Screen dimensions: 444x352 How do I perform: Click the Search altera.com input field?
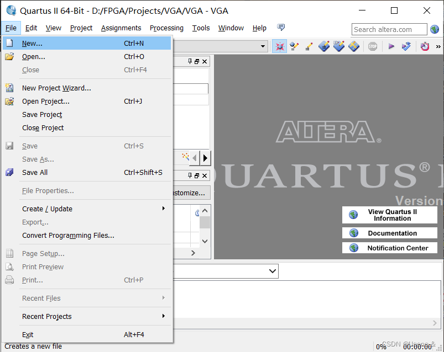tap(389, 29)
